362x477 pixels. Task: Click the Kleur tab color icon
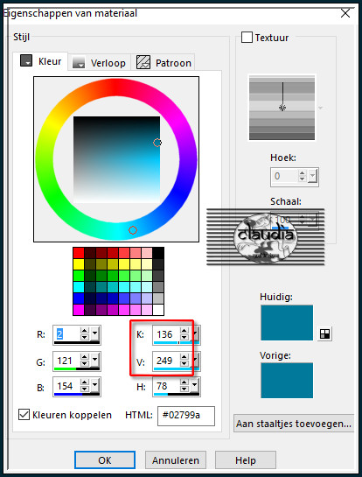(x=26, y=60)
